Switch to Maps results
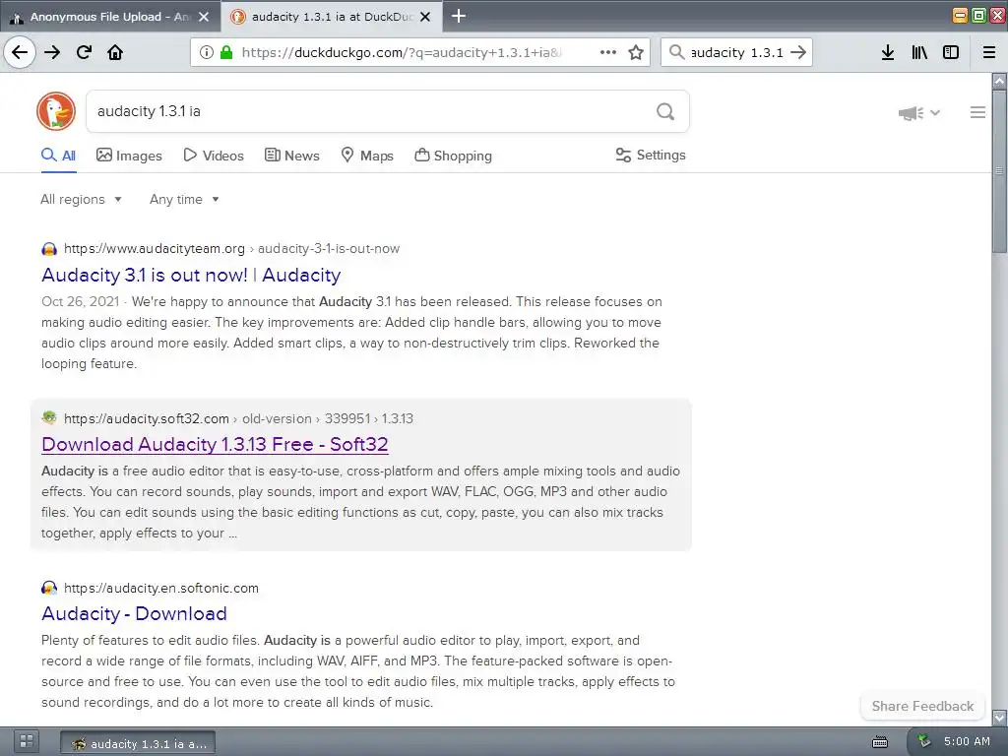The width and height of the screenshot is (1008, 756). [367, 156]
